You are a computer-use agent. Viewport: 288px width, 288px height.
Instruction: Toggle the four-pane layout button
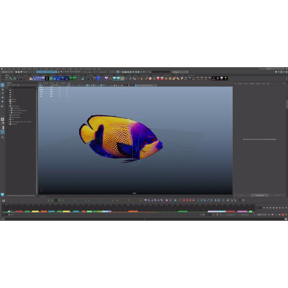[2, 123]
